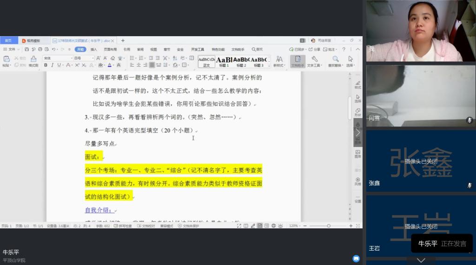Click the Undo arrow in quick access toolbar

coord(53,49)
